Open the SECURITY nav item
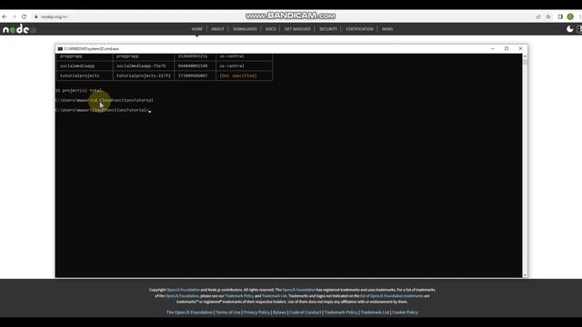This screenshot has height=327, width=582. click(328, 29)
